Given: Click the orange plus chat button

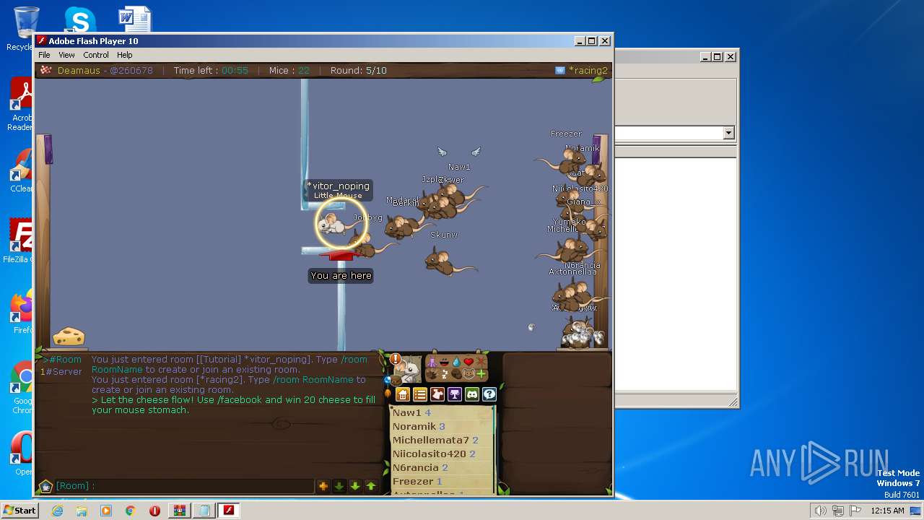Looking at the screenshot, I should pyautogui.click(x=323, y=486).
